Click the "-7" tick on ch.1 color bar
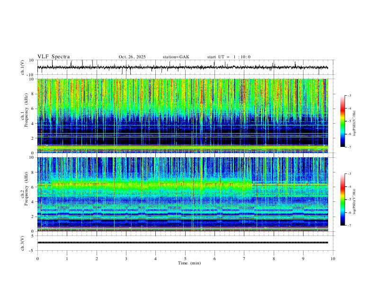Screen dimensions: 375x290 point(349,147)
